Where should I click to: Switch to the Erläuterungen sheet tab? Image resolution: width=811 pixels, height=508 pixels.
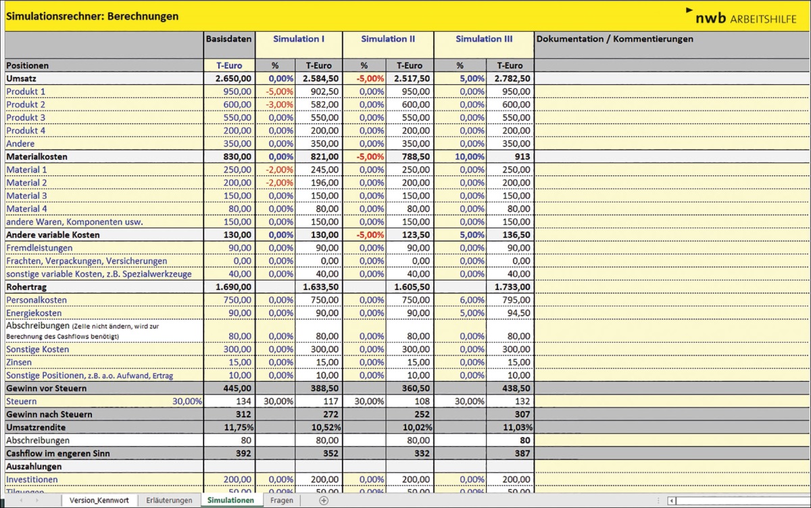click(169, 501)
